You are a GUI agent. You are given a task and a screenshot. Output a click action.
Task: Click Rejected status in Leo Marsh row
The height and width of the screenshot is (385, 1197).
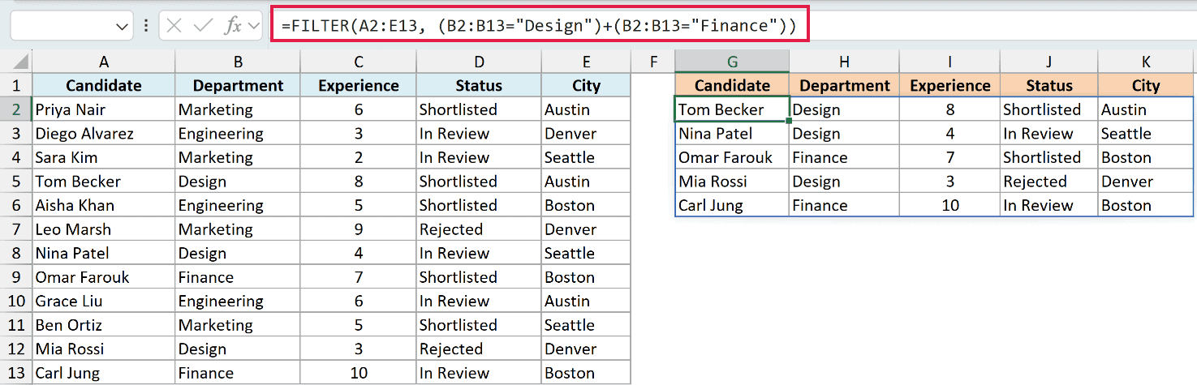[479, 229]
